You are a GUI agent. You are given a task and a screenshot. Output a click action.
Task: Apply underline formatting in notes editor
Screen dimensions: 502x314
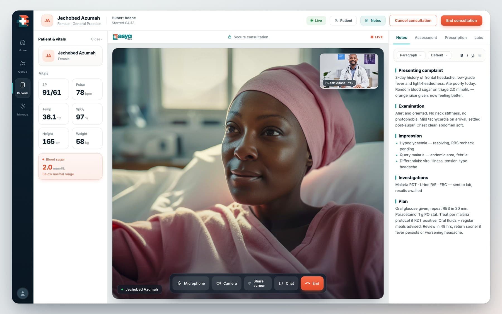click(473, 55)
